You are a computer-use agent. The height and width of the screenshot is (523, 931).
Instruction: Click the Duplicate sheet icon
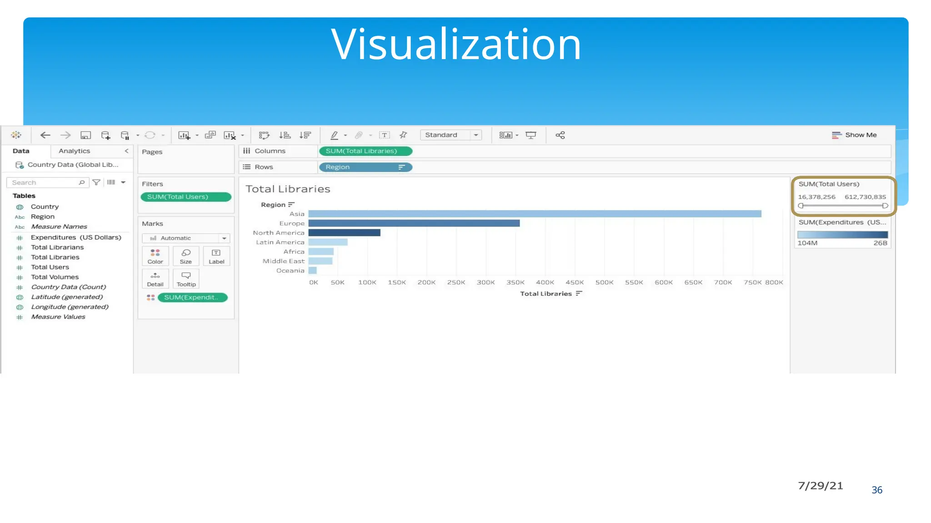point(210,135)
